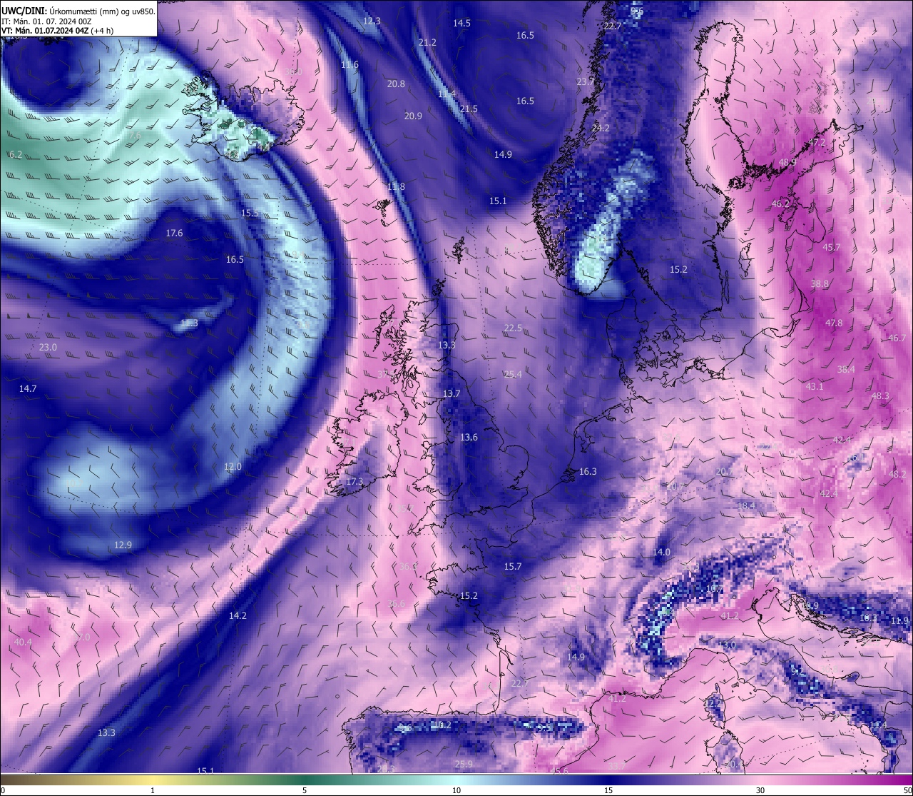This screenshot has height=796, width=913.
Task: Click the 25.4 value label
Action: (x=513, y=375)
